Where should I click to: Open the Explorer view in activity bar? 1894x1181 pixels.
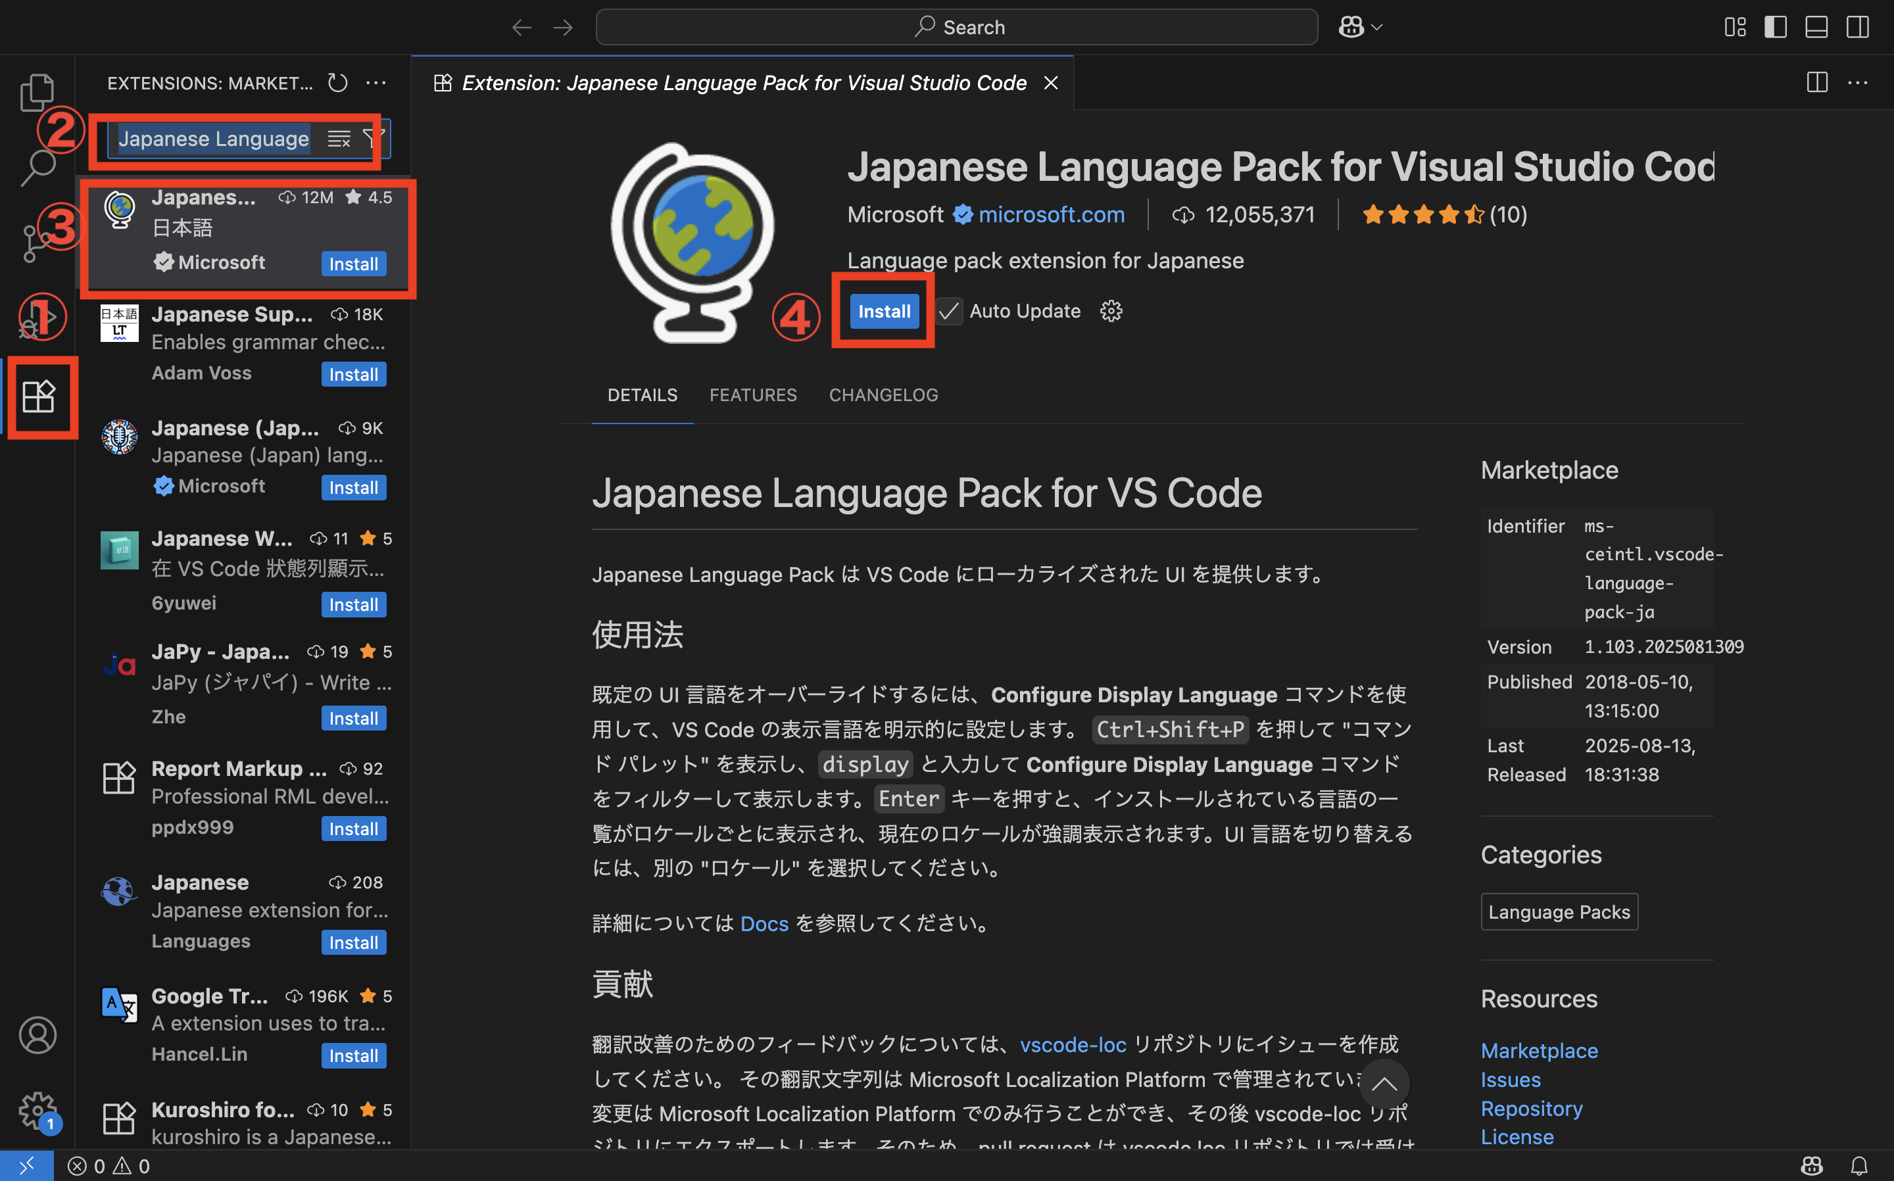point(37,92)
